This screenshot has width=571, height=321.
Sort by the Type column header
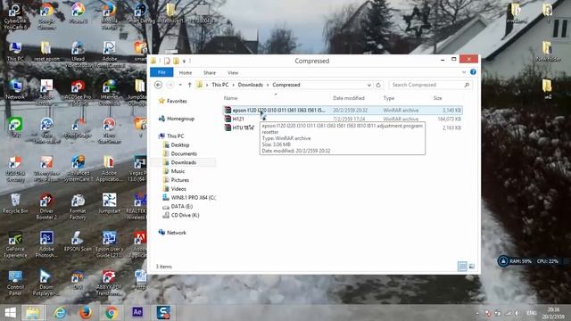click(x=389, y=98)
